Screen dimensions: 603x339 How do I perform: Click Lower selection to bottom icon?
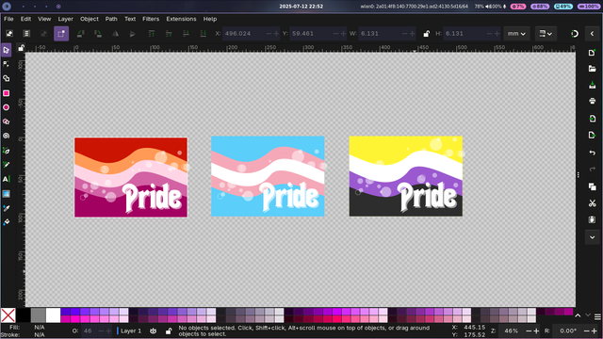204,34
